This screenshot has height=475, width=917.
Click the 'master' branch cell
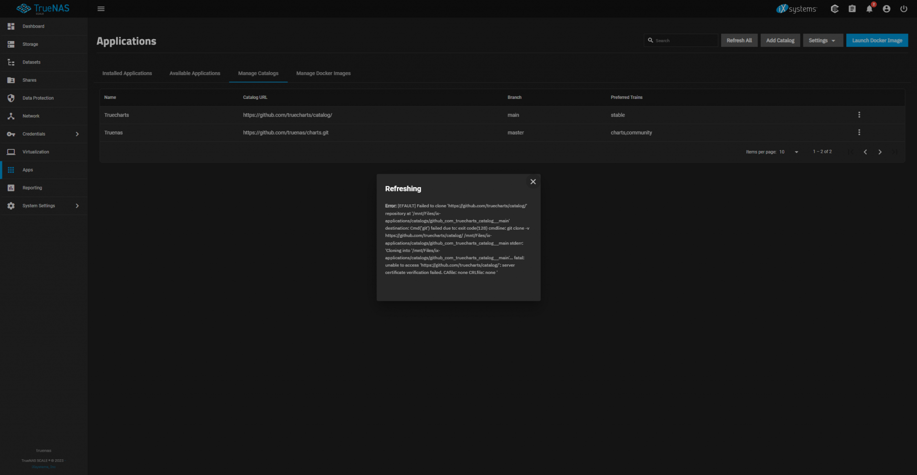tap(515, 133)
